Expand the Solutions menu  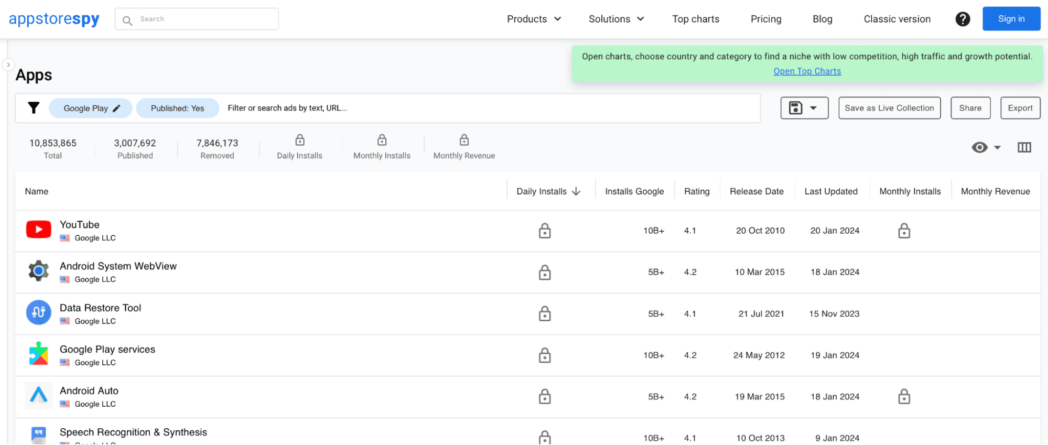(x=616, y=19)
